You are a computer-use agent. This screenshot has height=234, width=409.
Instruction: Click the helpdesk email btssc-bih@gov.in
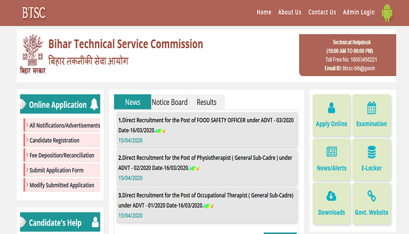click(359, 68)
